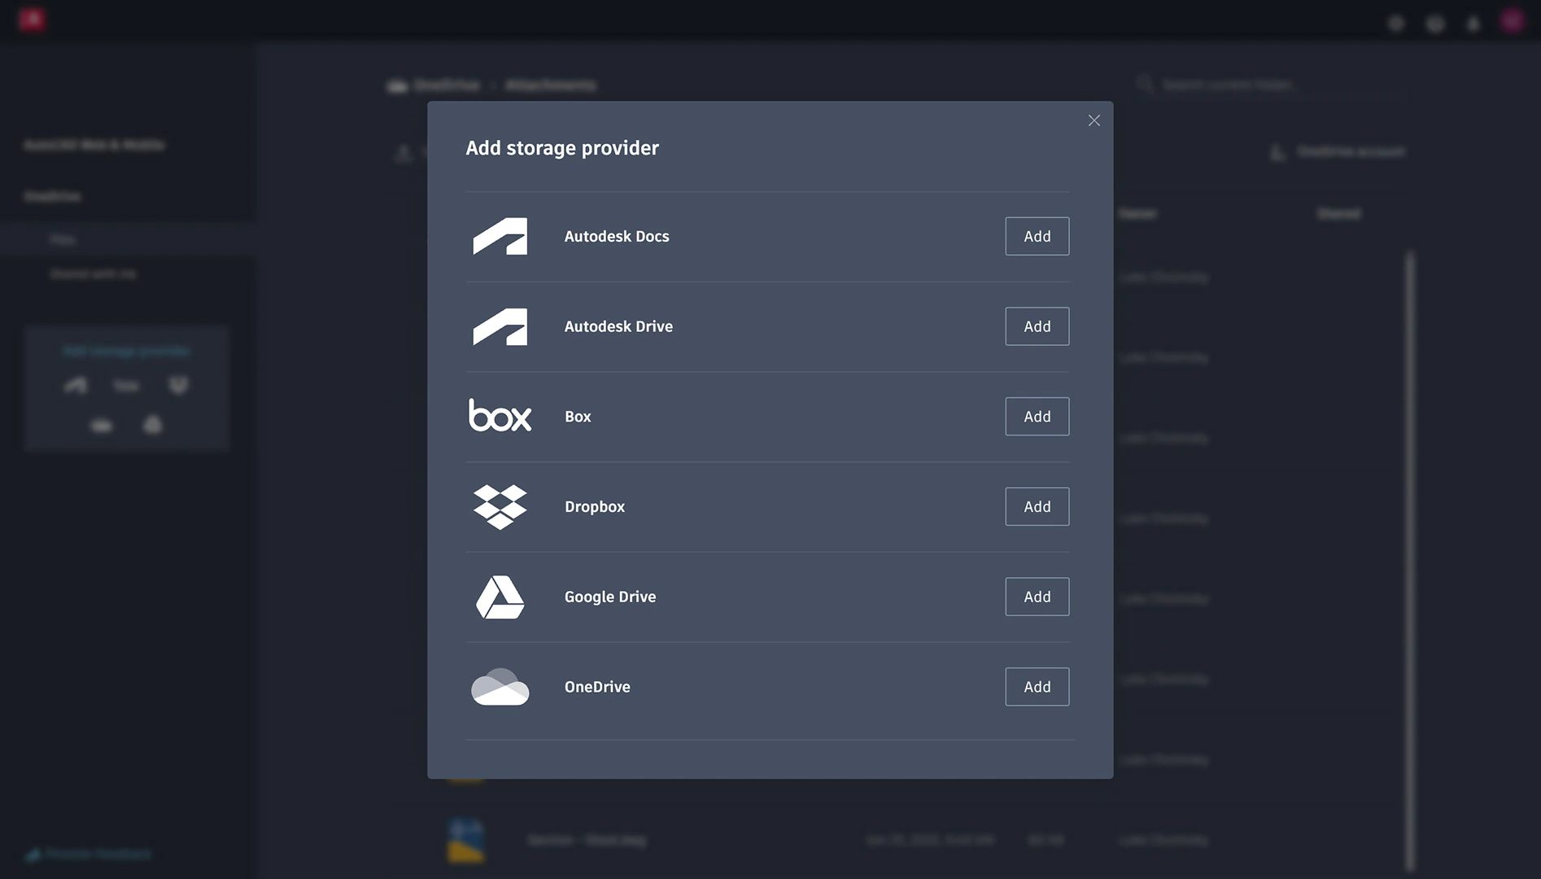Viewport: 1541px width, 879px height.
Task: Open notifications with the bell icon
Action: pos(1473,24)
